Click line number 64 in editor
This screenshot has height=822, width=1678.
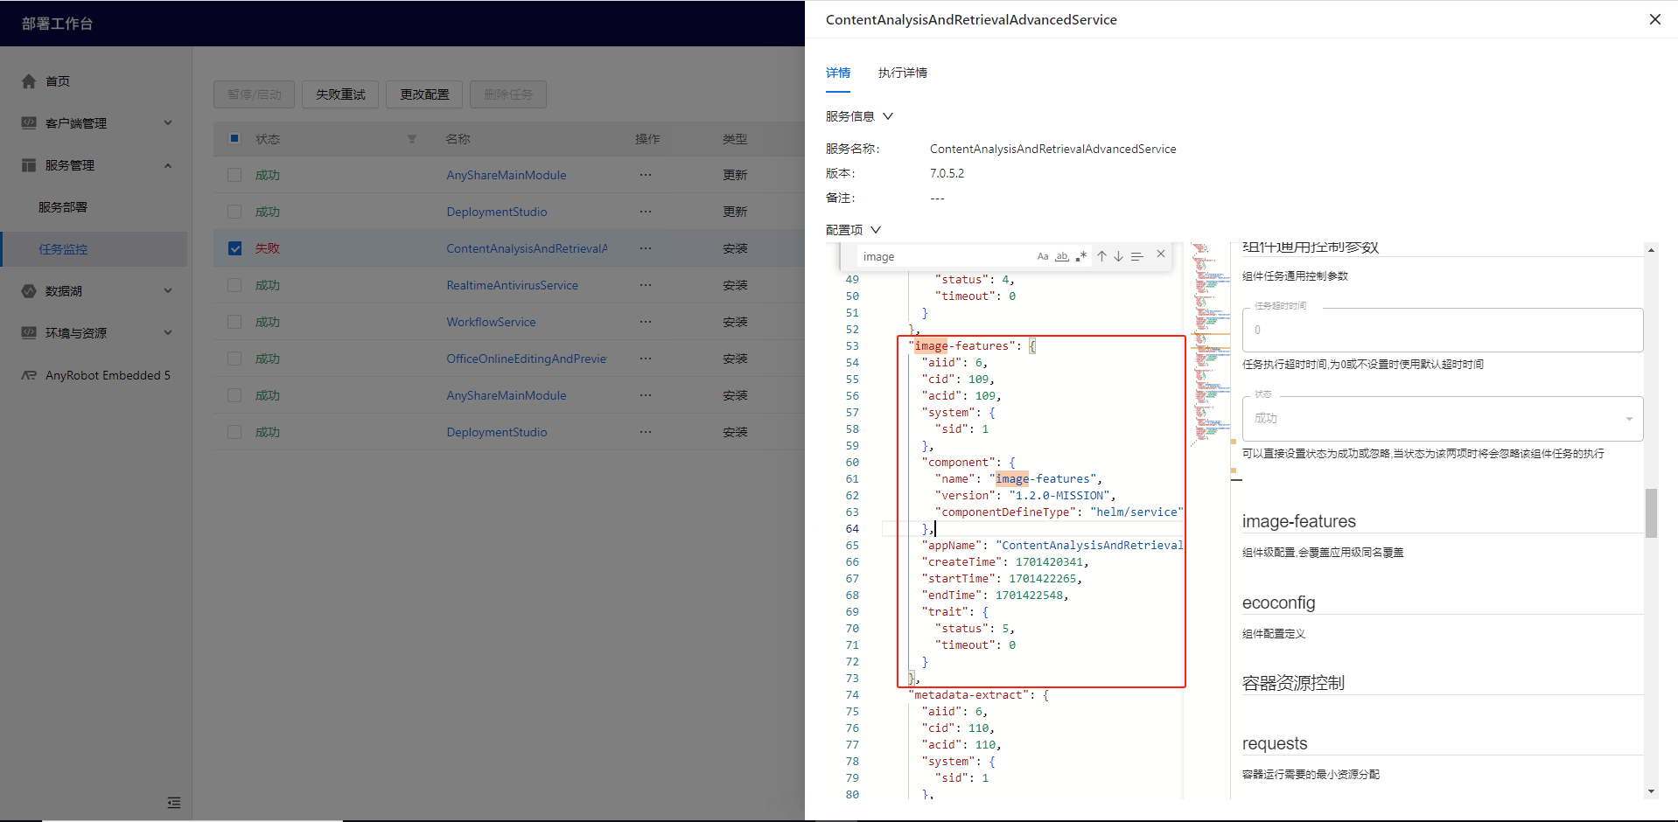tap(852, 529)
